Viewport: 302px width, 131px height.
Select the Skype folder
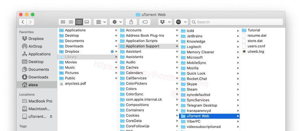click(209, 84)
